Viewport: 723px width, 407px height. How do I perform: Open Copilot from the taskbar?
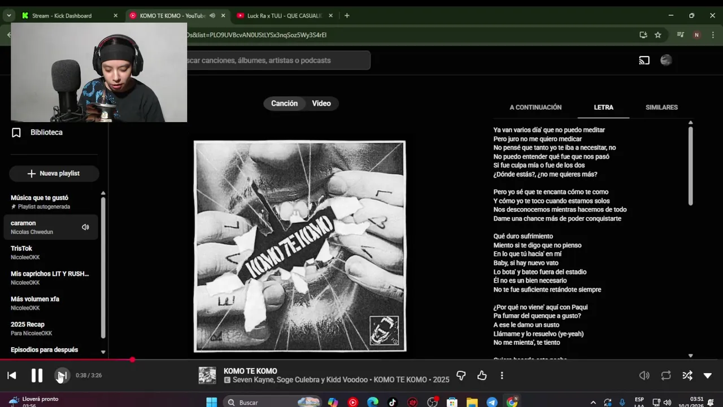tap(333, 402)
